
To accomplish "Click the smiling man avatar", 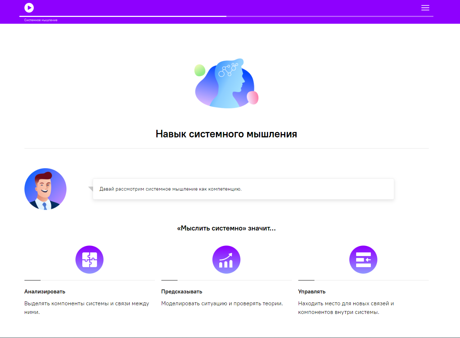I will [x=45, y=189].
